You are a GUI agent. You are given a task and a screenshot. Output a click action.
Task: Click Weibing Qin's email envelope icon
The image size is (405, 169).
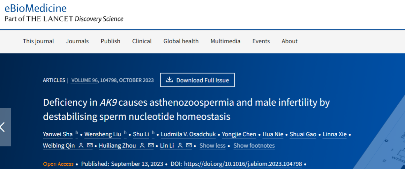click(x=90, y=145)
